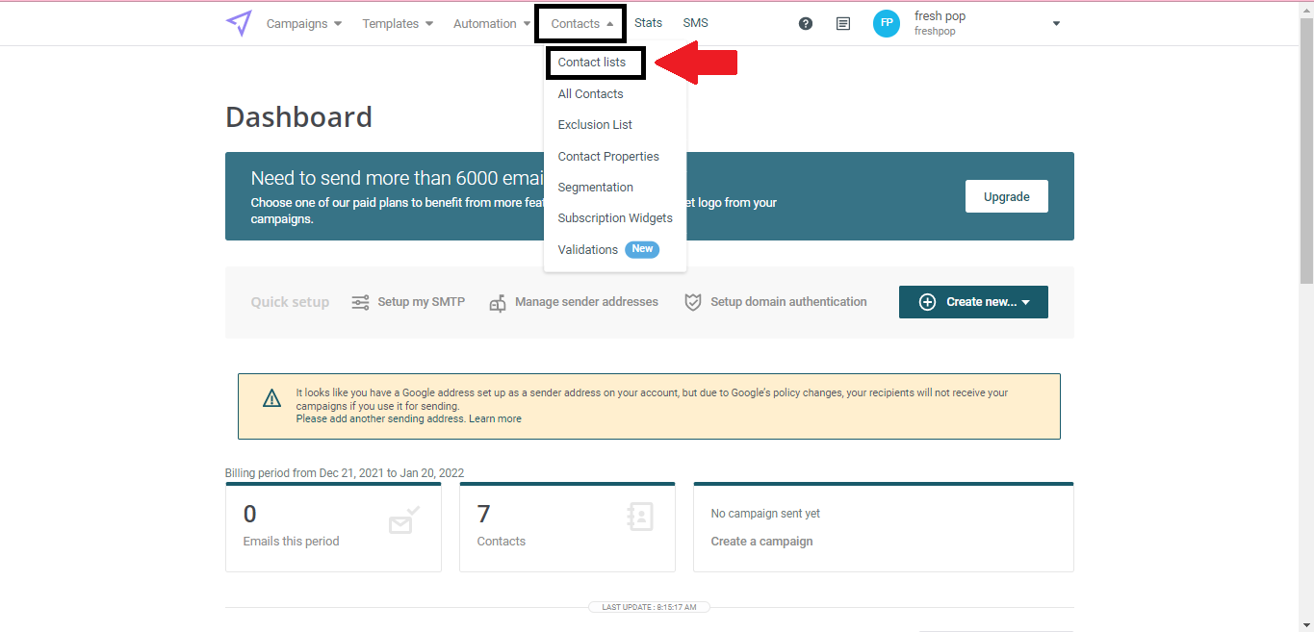Open the Create new dropdown button
The width and height of the screenshot is (1314, 632).
point(973,302)
